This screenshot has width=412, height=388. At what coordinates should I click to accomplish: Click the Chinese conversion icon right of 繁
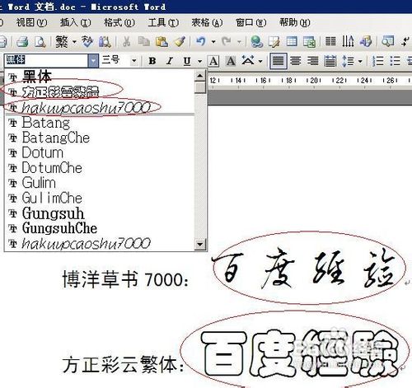(x=87, y=42)
